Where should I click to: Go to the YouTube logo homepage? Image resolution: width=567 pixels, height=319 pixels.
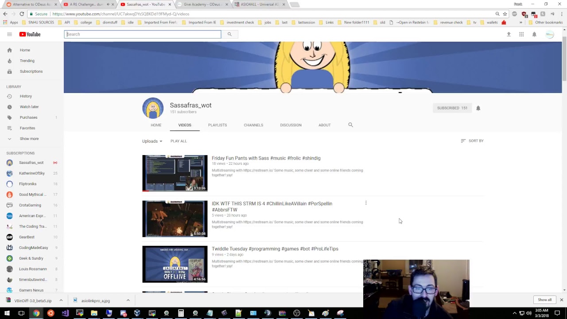pyautogui.click(x=30, y=34)
